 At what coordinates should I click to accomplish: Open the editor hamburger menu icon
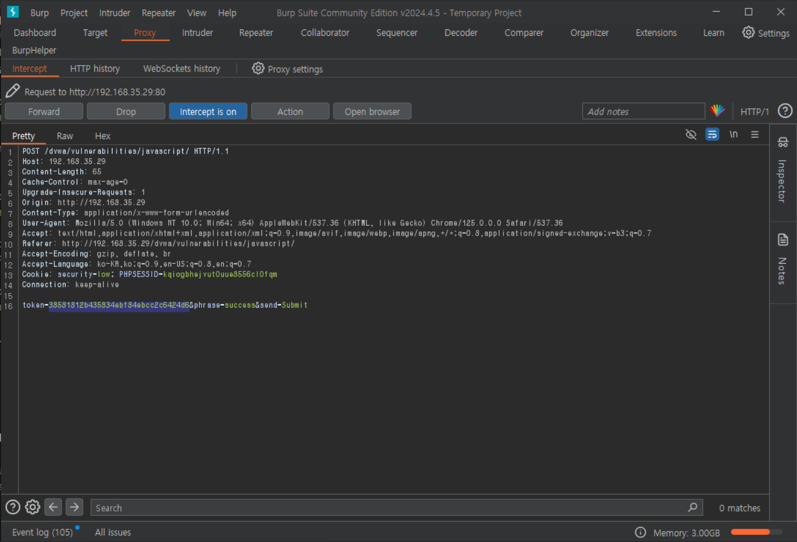pyautogui.click(x=755, y=135)
